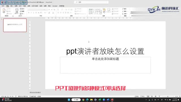Switch to Slide Sorter view icon
This screenshot has width=181, height=102.
[x=152, y=96]
